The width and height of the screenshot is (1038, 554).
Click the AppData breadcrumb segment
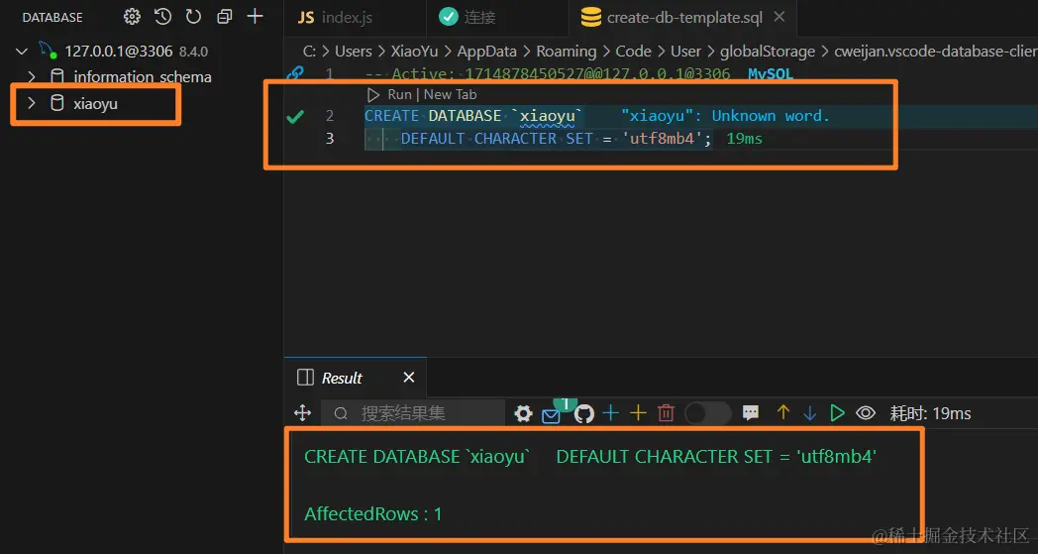486,51
